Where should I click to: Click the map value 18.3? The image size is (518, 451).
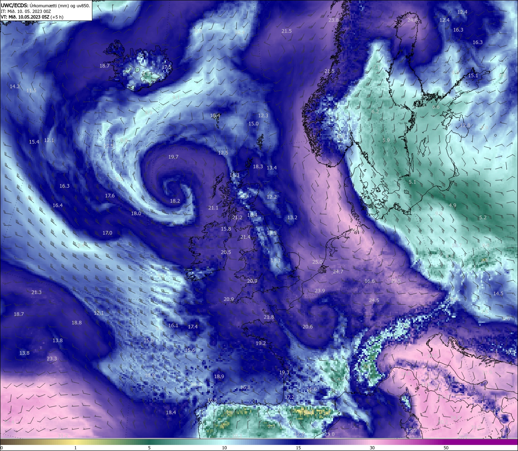click(258, 167)
